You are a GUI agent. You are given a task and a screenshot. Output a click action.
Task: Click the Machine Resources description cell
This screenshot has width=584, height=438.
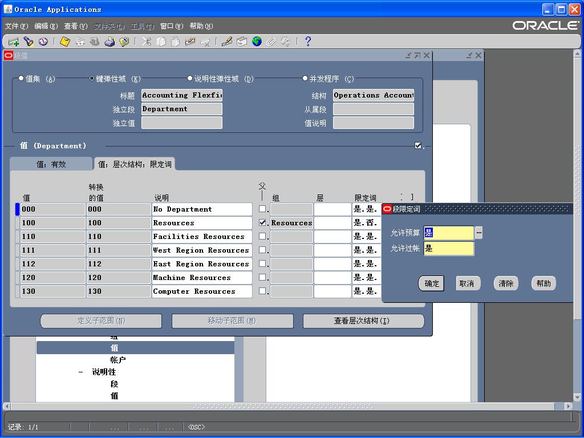coord(202,278)
